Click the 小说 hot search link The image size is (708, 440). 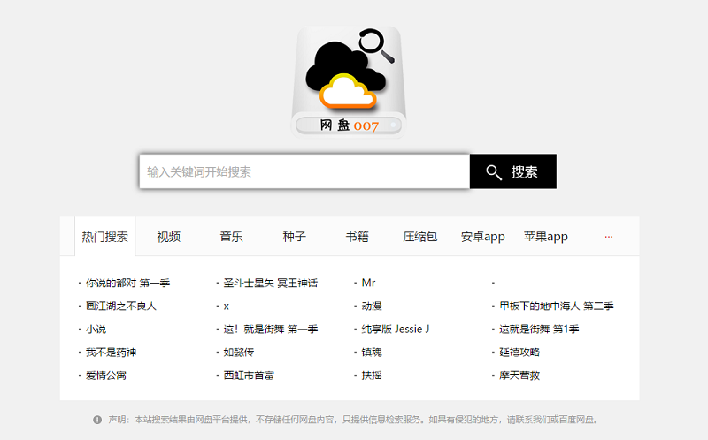pyautogui.click(x=96, y=329)
